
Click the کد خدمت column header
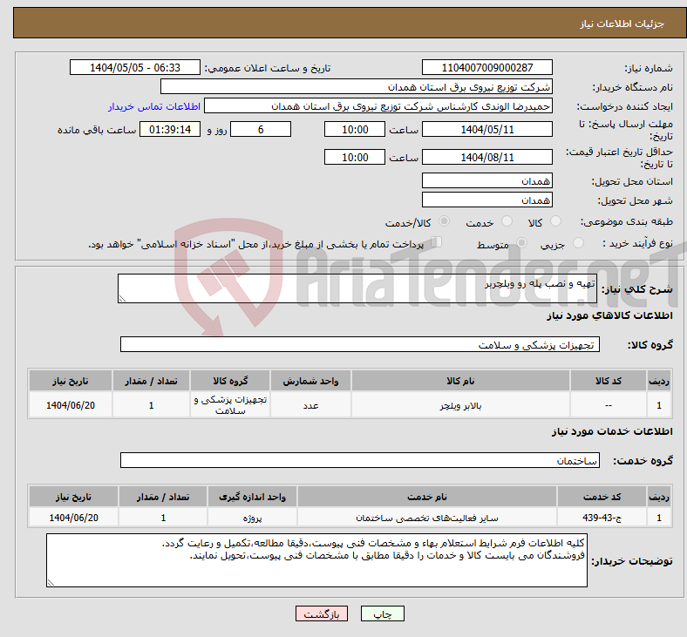click(x=602, y=497)
